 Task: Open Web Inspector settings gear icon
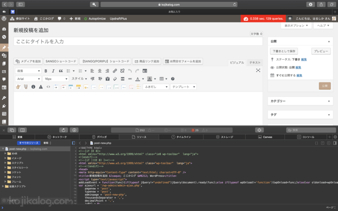pyautogui.click(x=335, y=137)
